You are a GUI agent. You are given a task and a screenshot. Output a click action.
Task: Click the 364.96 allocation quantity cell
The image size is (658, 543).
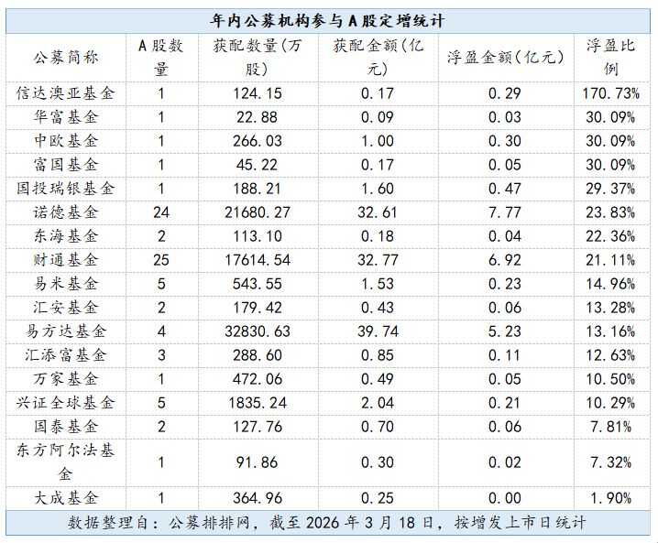[x=258, y=499]
